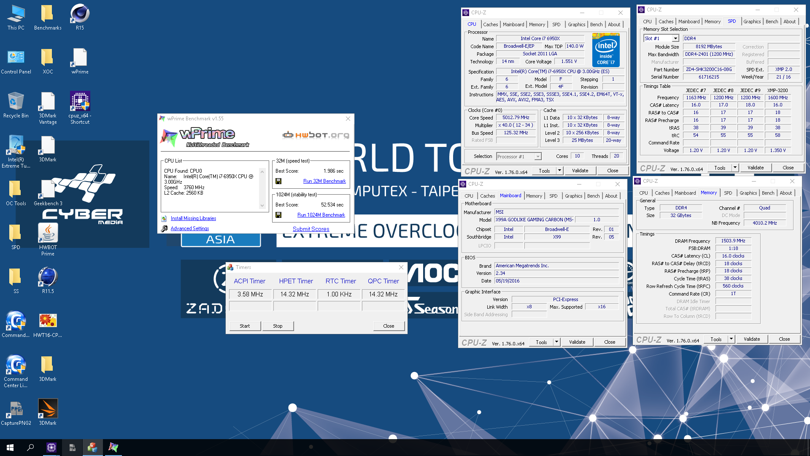The width and height of the screenshot is (810, 456).
Task: Launch Command Center Lite icon
Action: (x=16, y=372)
